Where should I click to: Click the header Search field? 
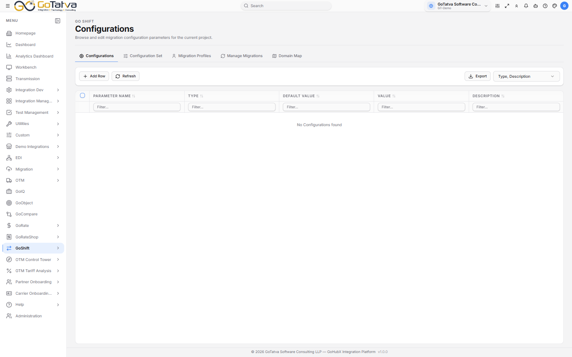point(286,6)
